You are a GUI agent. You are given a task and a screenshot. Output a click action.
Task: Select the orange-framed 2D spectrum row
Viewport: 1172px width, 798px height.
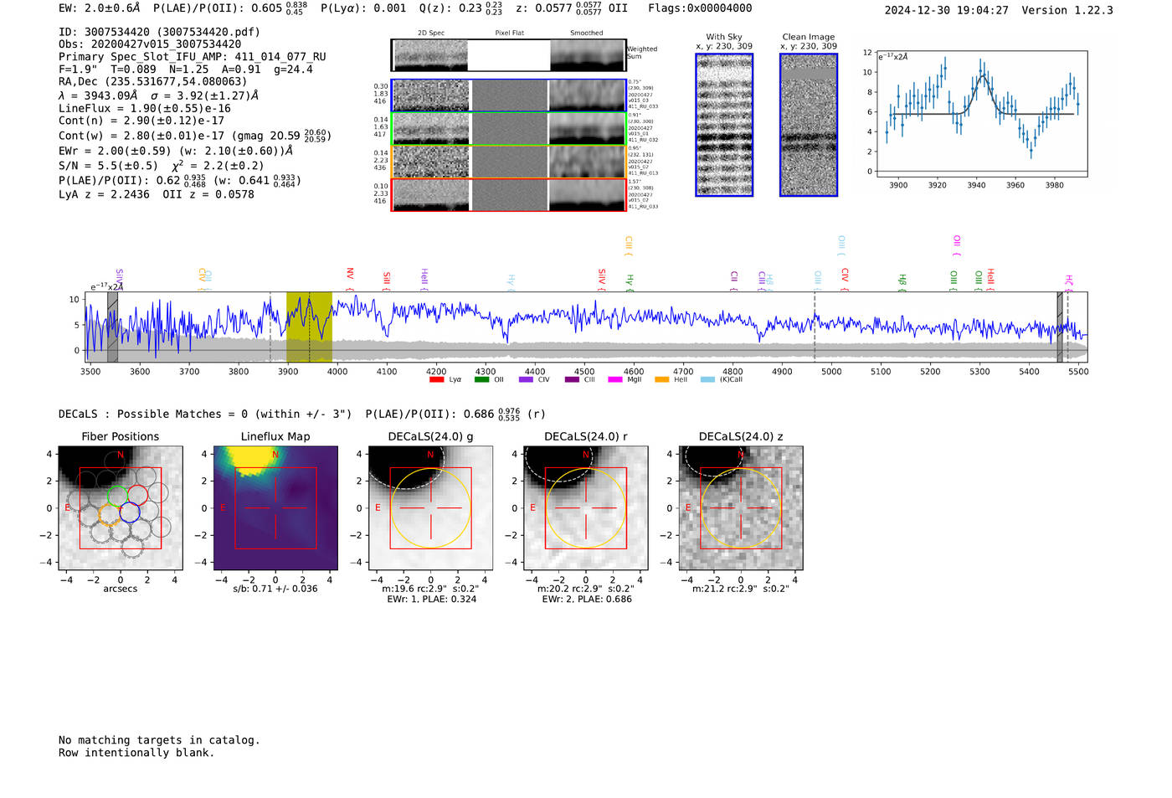click(509, 162)
